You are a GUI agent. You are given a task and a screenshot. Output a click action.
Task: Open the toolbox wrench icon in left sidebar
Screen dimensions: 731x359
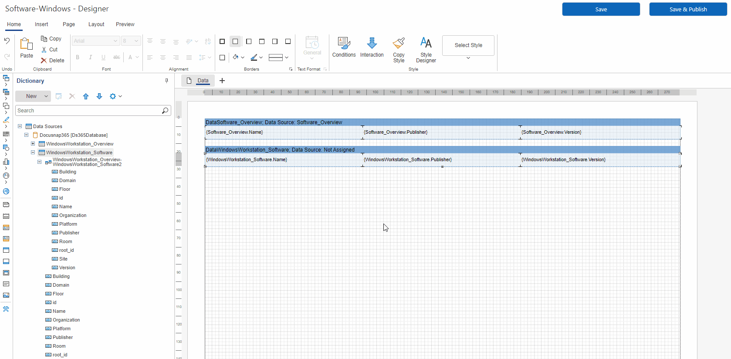point(6,309)
